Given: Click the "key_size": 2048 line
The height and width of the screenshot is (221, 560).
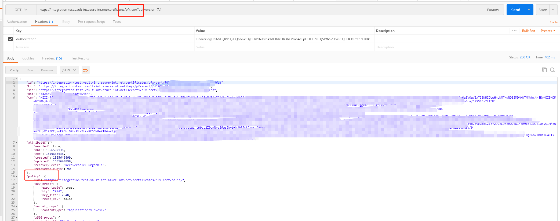Looking at the screenshot, I should 55,195.
